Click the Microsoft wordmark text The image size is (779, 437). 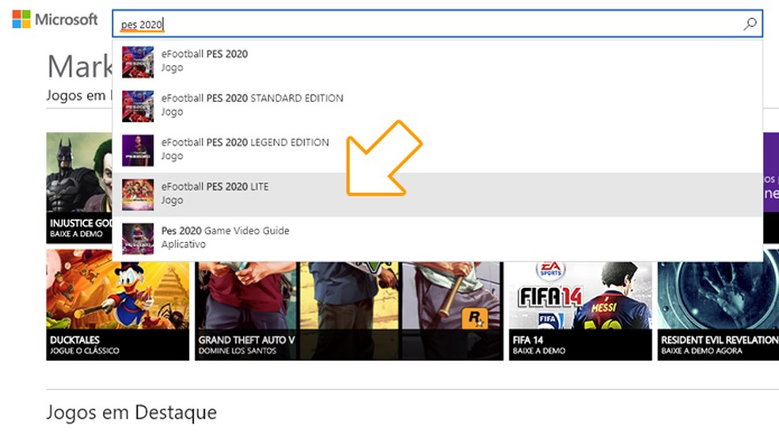(x=66, y=19)
